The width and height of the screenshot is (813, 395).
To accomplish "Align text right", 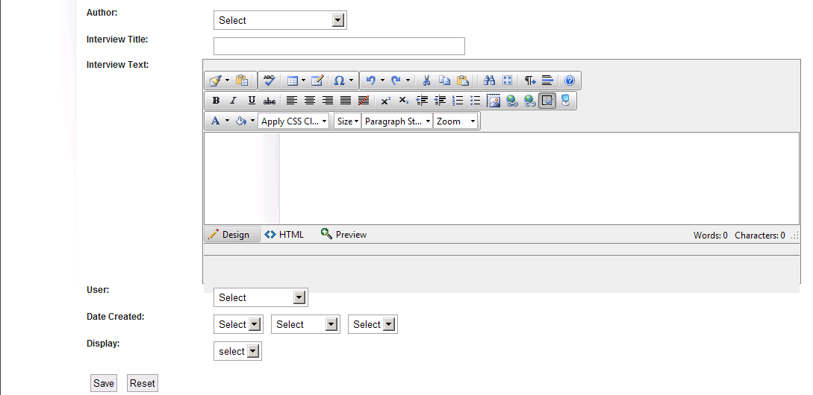I will 328,101.
